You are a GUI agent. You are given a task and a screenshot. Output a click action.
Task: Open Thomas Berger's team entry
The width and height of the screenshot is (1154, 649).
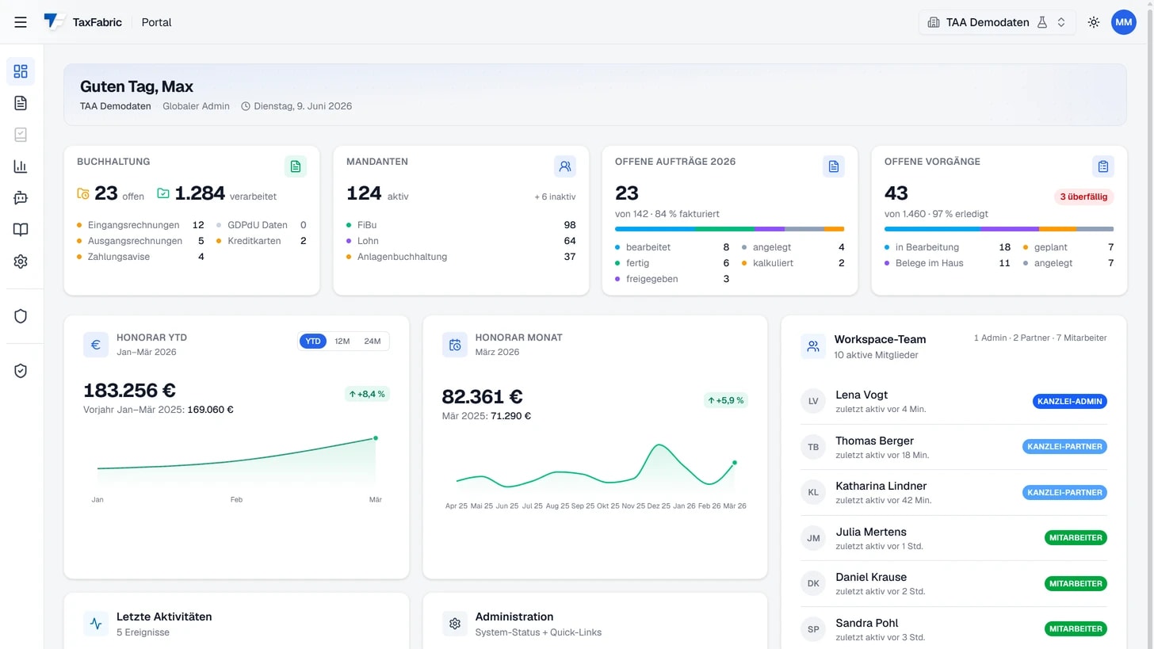(953, 447)
